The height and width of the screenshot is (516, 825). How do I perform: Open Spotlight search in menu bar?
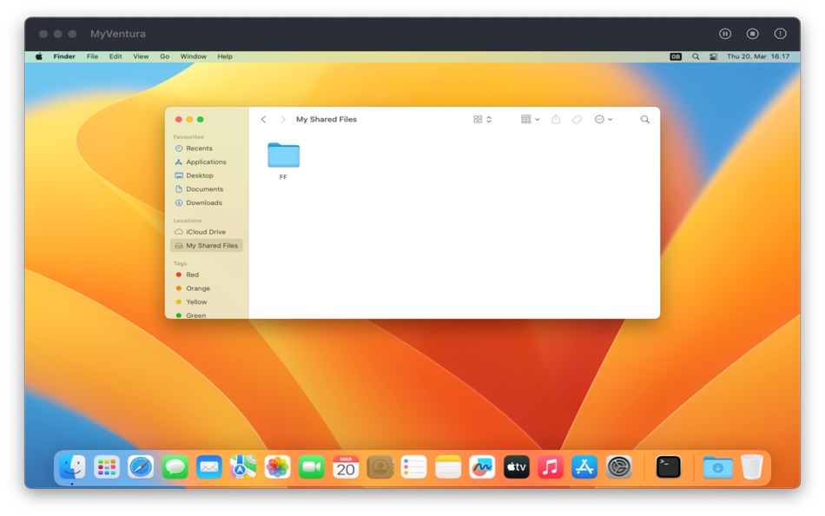[x=696, y=56]
